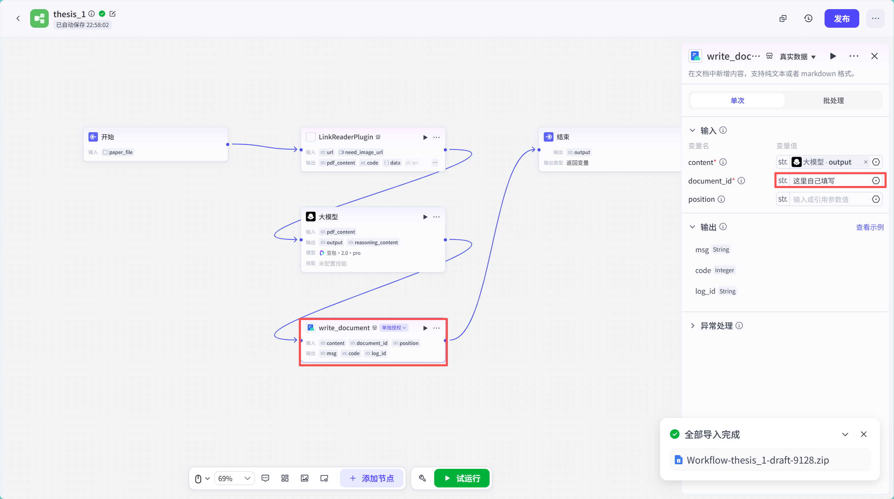The height and width of the screenshot is (499, 894).
Task: Click the wrench debug tool icon
Action: coord(422,478)
